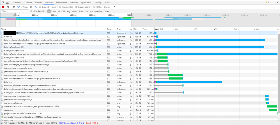Filter requests by Other
The image size is (280, 125).
pyautogui.click(x=106, y=11)
